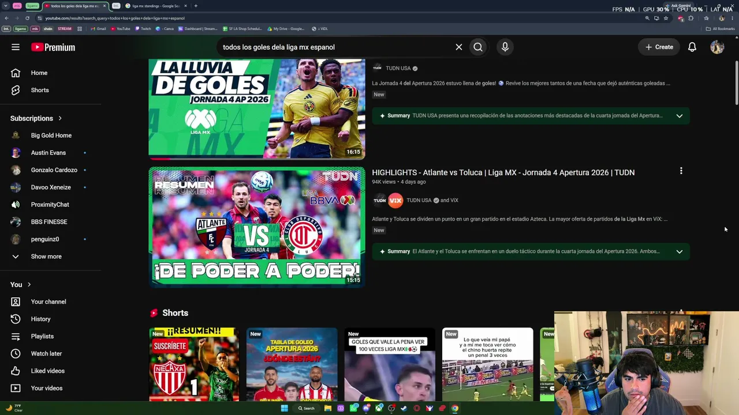739x415 pixels.
Task: Open the Create menu
Action: 659,47
